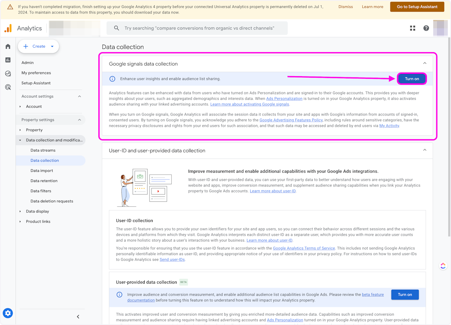This screenshot has width=451, height=325.
Task: Click the Google Analytics logo
Action: click(x=8, y=28)
